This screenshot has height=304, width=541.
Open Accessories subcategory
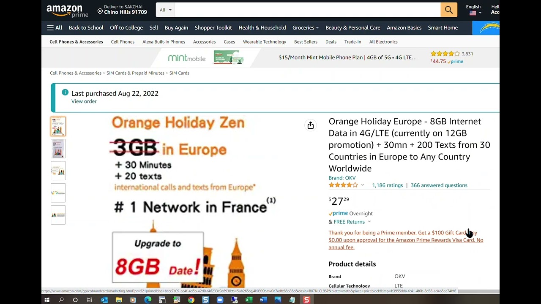point(204,42)
